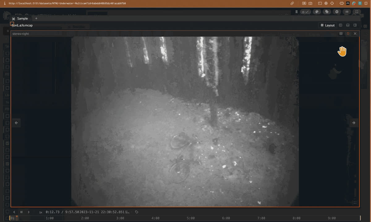
Task: Step back one frame in the playback bar
Action: 14,212
